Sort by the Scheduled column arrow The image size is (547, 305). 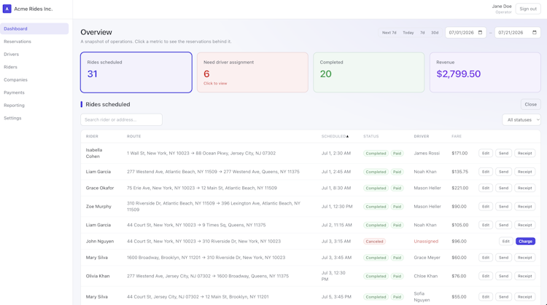click(347, 136)
